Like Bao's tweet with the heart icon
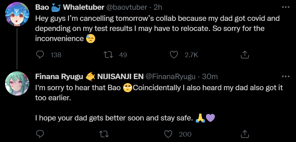This screenshot has height=142, width=296. click(x=174, y=55)
